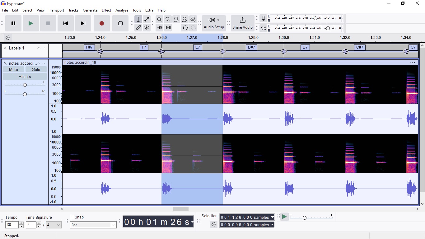Fit selection to width zoom icon
Viewport: 425px width, 239px height.
click(176, 19)
